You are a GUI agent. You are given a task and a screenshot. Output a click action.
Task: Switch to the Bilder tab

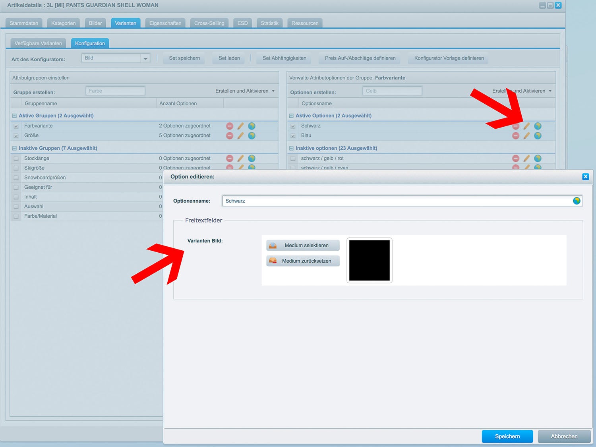click(x=95, y=23)
